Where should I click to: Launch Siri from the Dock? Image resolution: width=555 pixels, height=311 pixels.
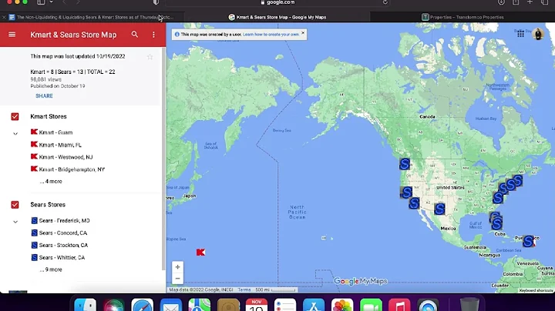pos(113,306)
